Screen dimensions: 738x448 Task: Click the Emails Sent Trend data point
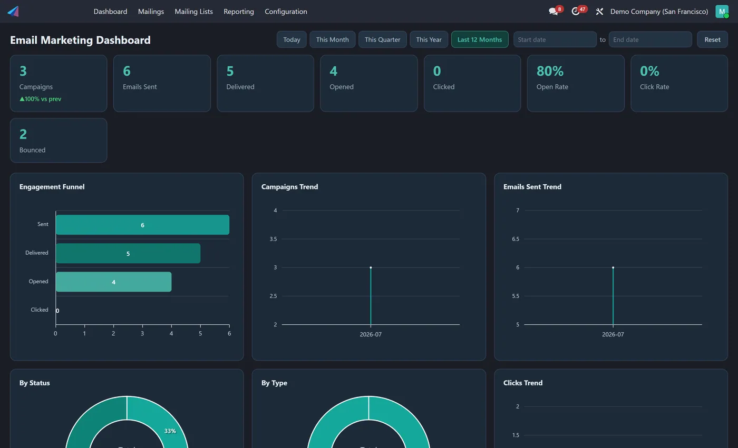pyautogui.click(x=613, y=267)
